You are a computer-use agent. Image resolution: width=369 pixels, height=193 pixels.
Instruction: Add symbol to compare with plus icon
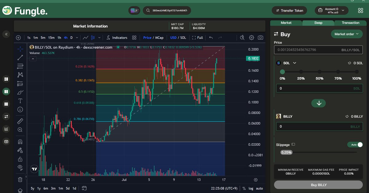point(18,38)
